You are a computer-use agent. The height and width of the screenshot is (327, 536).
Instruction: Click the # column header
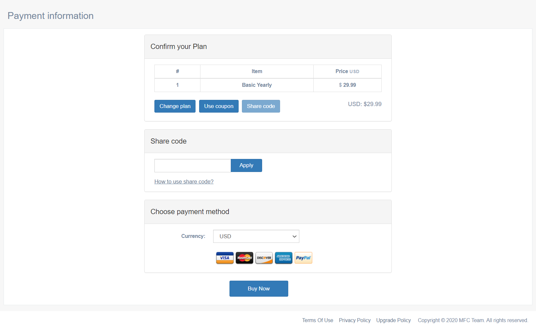click(x=177, y=71)
